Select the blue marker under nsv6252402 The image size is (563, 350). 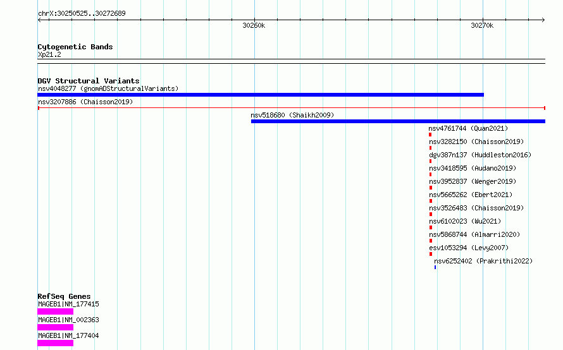[435, 267]
